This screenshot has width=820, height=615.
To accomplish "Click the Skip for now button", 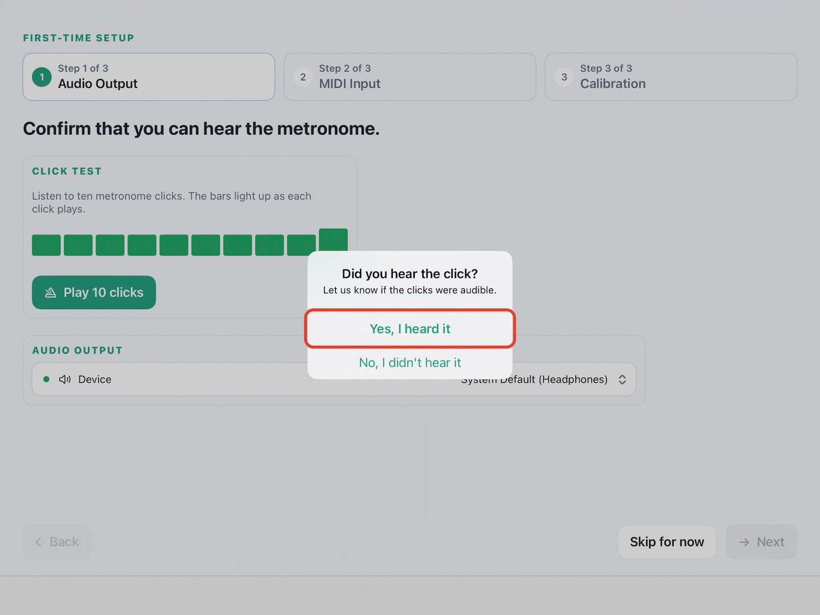I will 667,542.
